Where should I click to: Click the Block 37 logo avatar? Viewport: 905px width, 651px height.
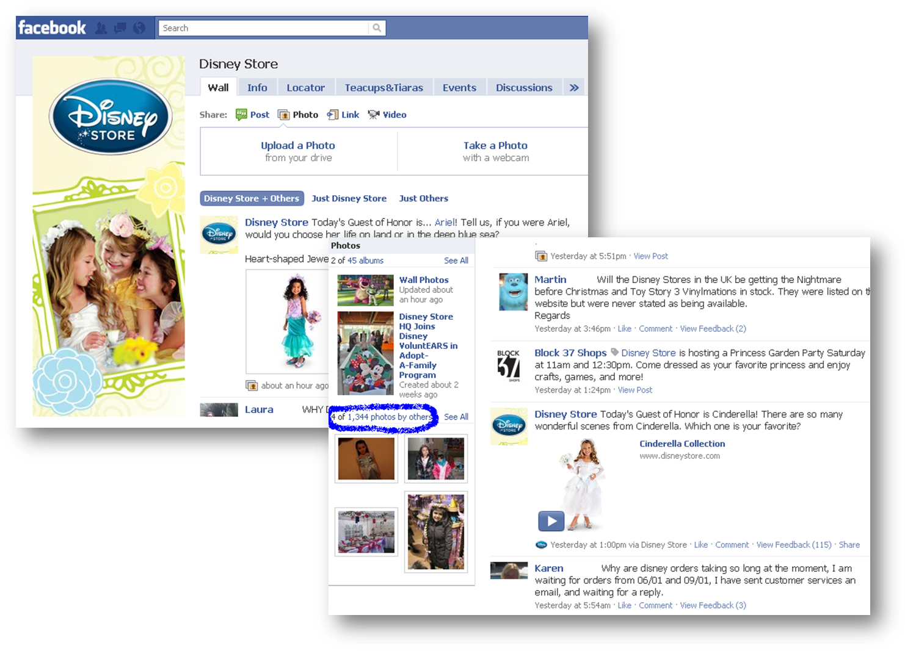coord(508,365)
